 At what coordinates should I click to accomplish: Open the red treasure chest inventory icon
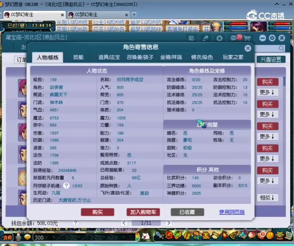169,235
